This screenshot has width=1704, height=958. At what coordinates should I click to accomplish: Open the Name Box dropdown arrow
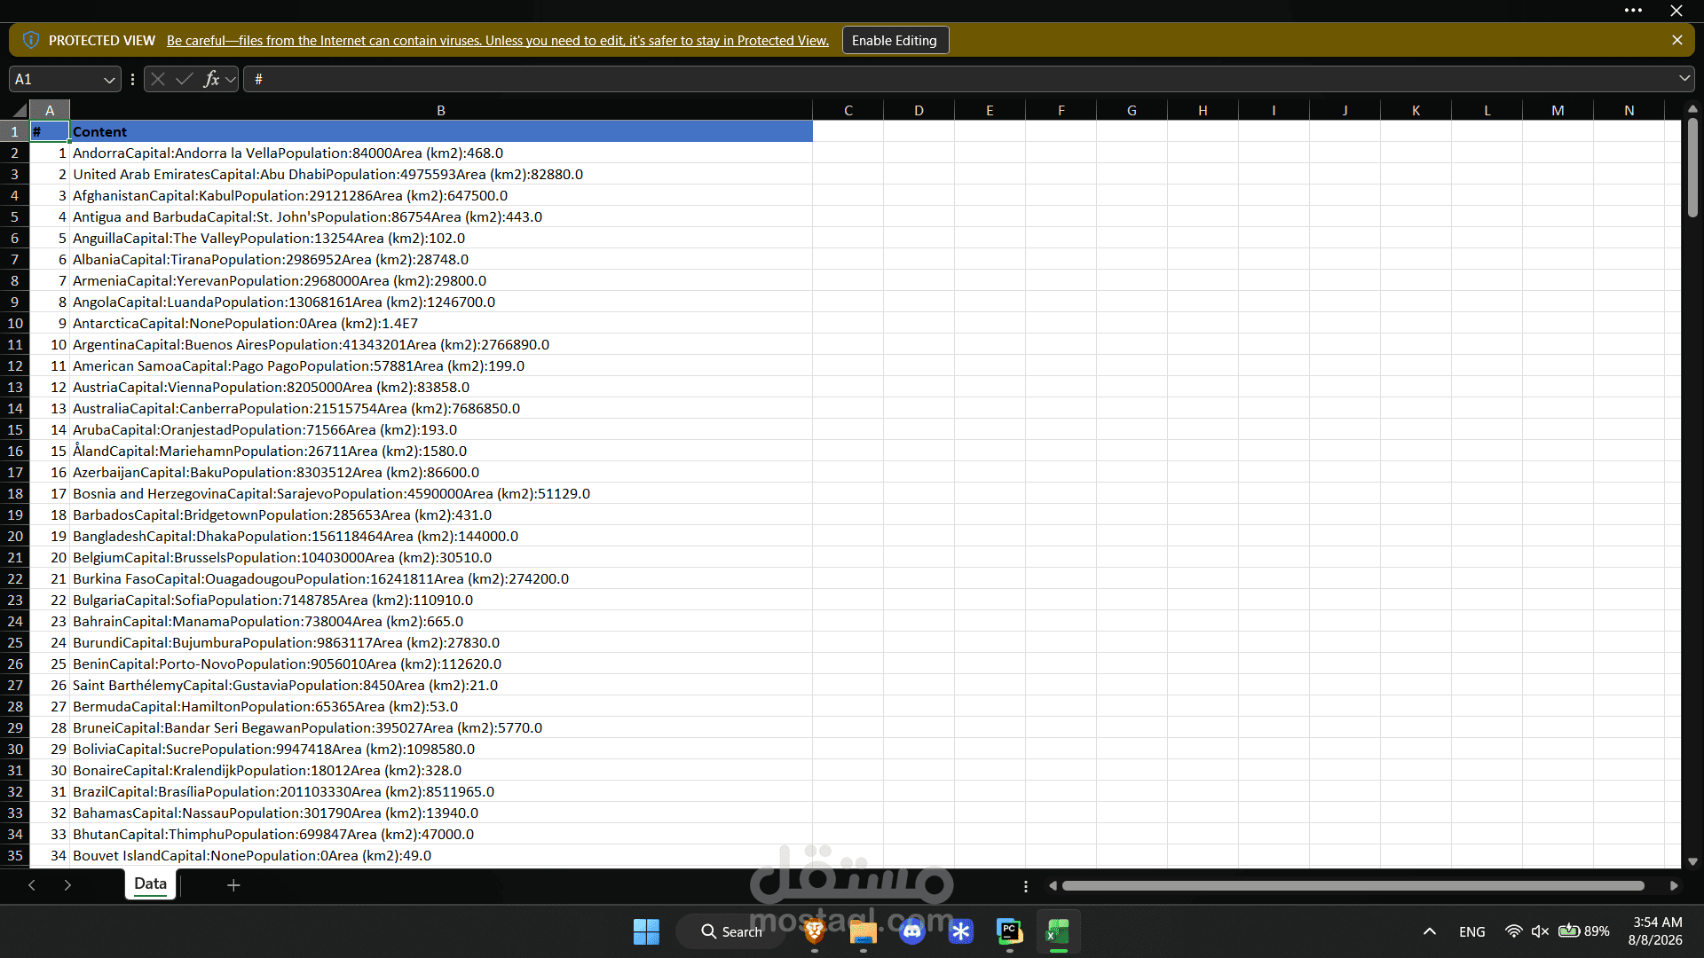[x=109, y=80]
